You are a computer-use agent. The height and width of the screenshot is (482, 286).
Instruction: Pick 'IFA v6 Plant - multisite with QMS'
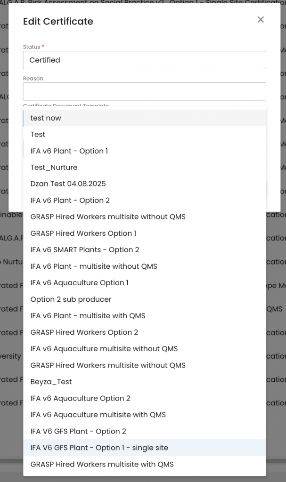pos(88,316)
